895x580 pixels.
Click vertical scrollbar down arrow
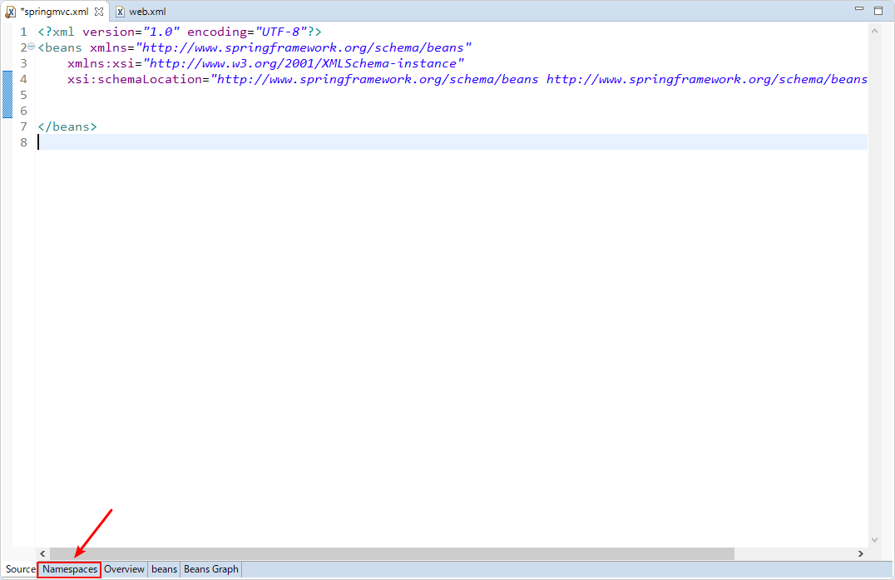pyautogui.click(x=874, y=539)
